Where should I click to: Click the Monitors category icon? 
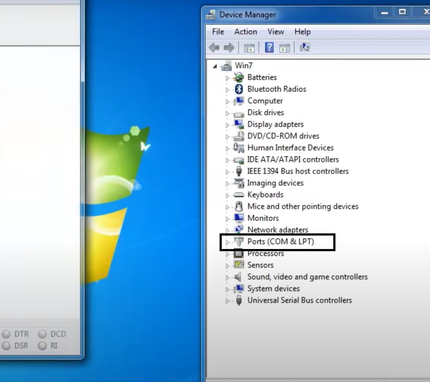pos(239,218)
